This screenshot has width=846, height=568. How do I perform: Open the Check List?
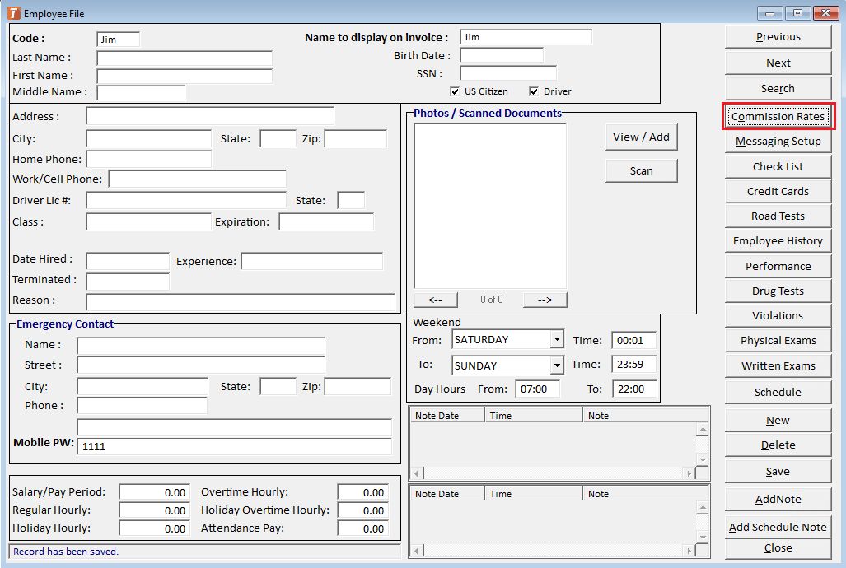click(x=778, y=166)
